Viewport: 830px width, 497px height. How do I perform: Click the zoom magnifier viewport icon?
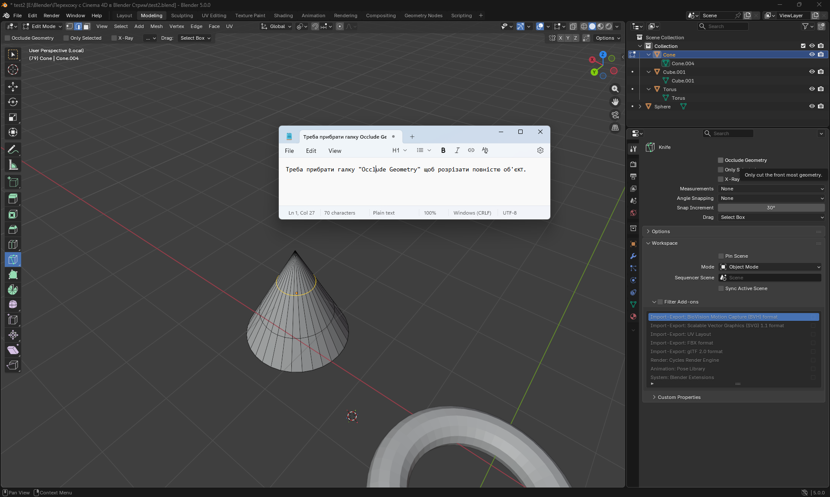615,89
